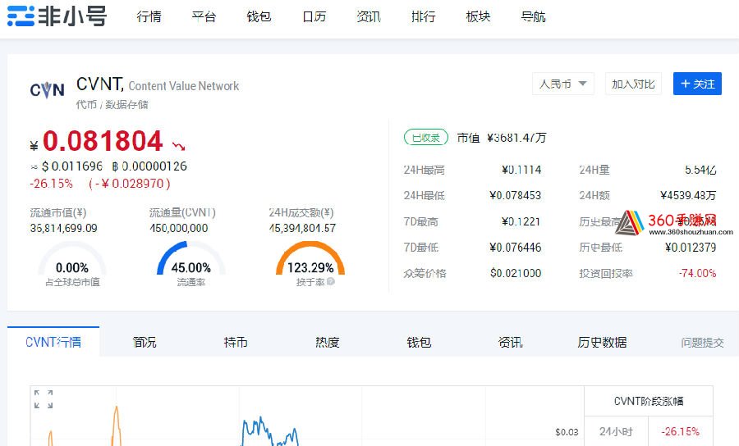
Task: Click the chart fullscreen expand icon
Action: (x=44, y=399)
